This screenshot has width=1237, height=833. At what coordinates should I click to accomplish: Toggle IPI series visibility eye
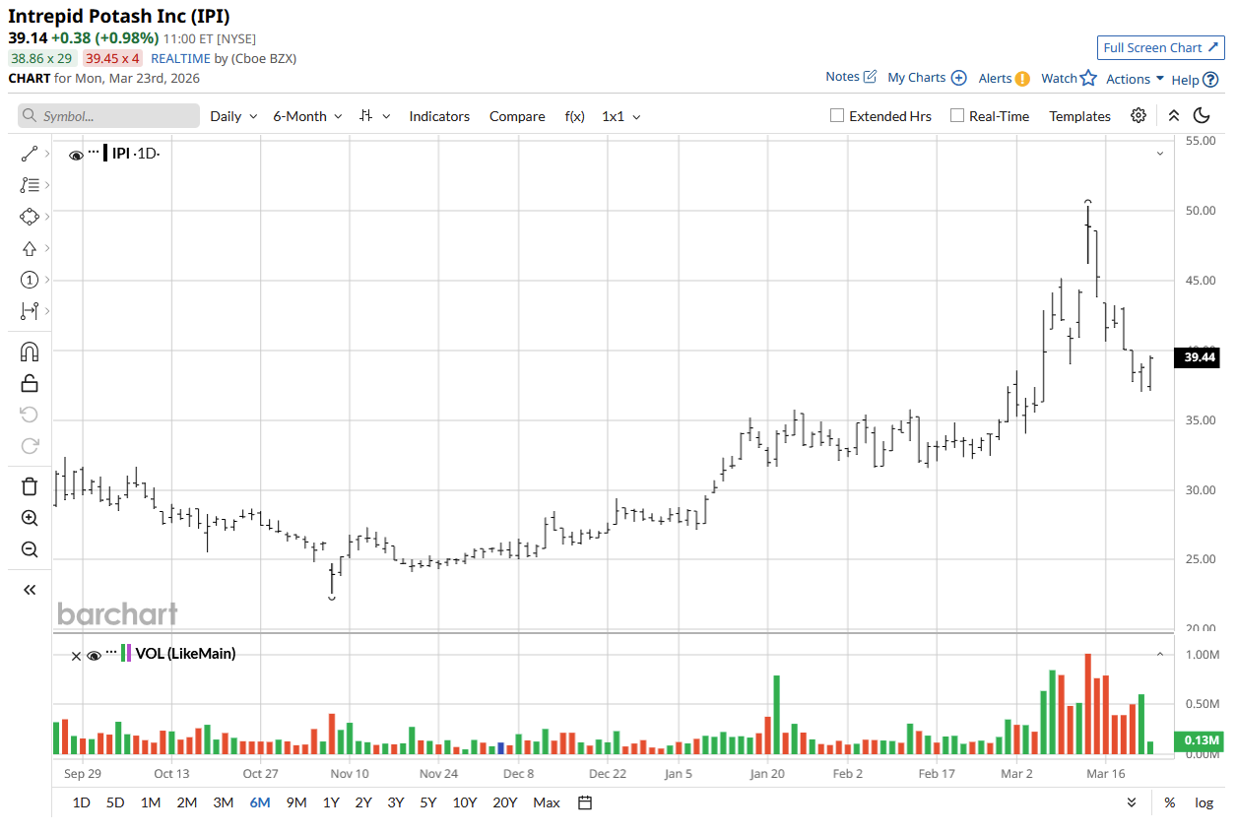tap(76, 154)
